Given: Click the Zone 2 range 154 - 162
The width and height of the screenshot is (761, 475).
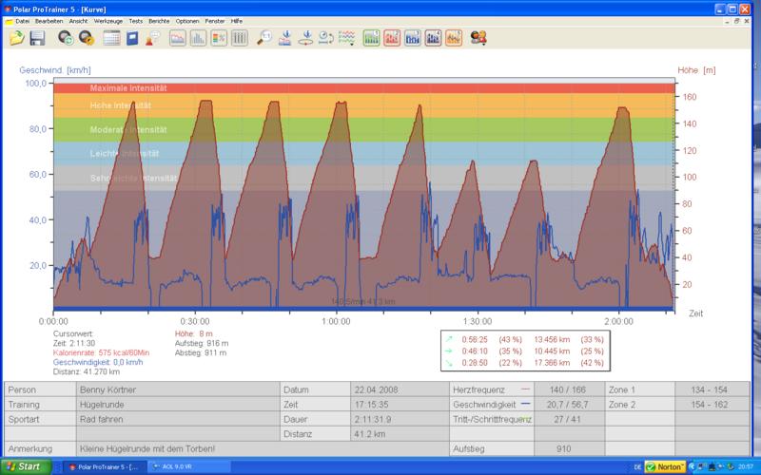Looking at the screenshot, I should pos(709,405).
